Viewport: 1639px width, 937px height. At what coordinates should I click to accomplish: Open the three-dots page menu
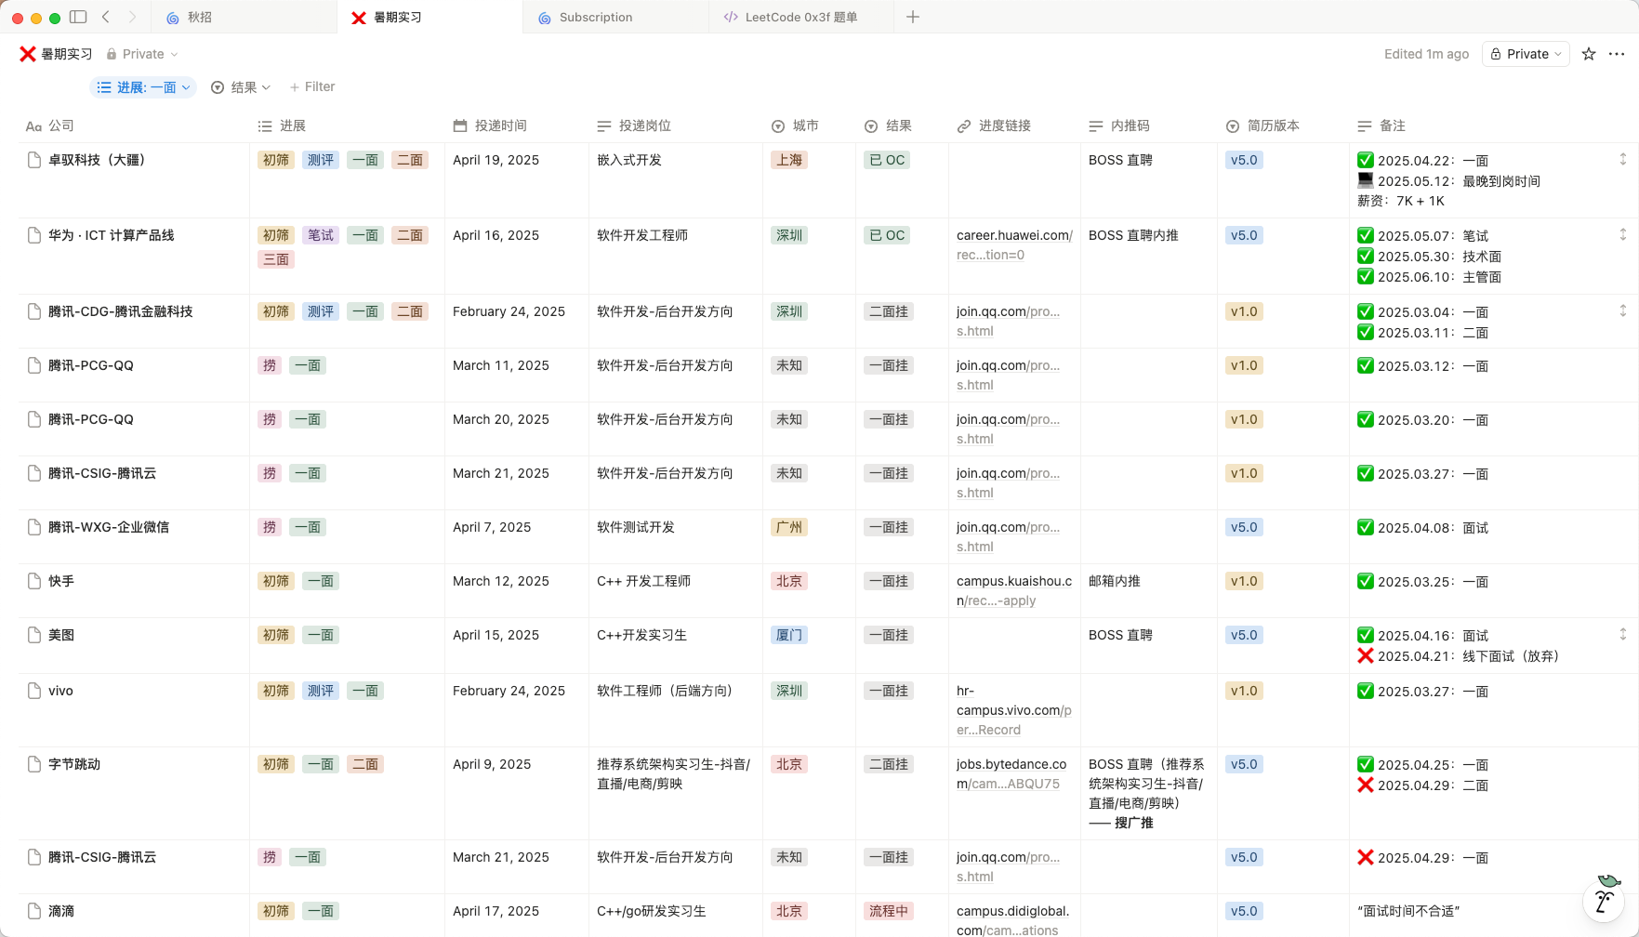[x=1617, y=54]
